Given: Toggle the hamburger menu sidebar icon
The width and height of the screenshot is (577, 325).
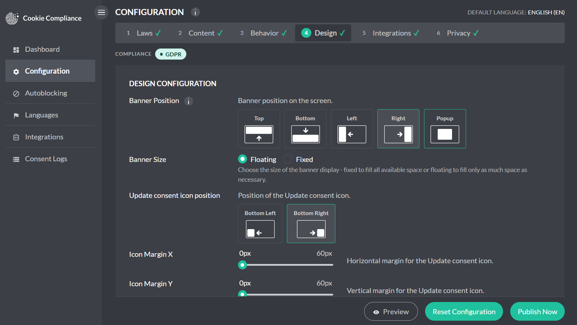Looking at the screenshot, I should click(x=102, y=13).
